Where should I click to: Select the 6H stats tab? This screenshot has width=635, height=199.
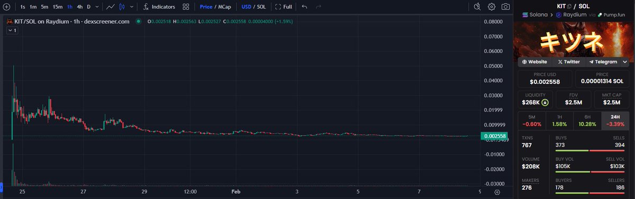coord(587,121)
